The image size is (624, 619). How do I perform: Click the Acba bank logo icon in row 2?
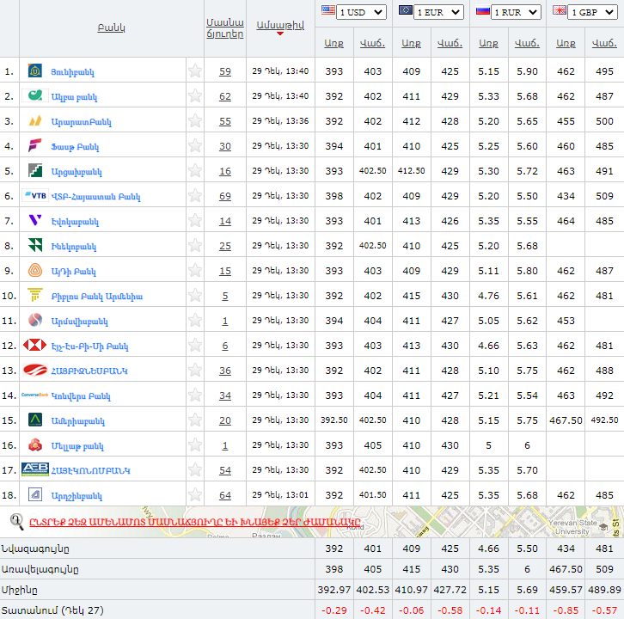pos(35,95)
